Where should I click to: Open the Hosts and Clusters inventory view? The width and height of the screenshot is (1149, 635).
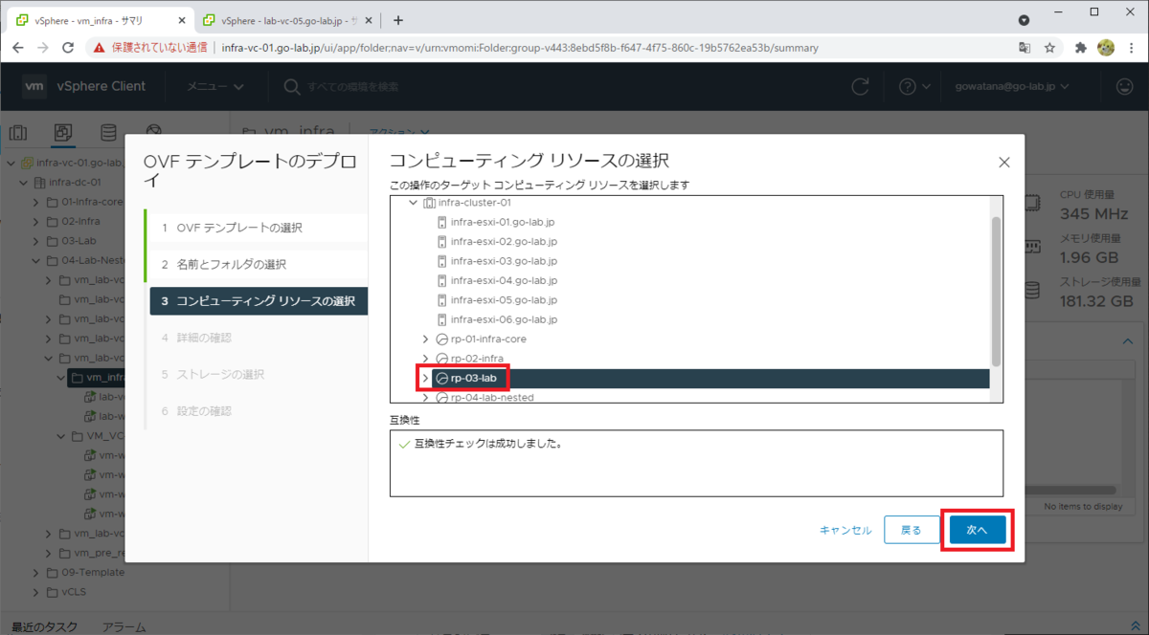tap(18, 132)
